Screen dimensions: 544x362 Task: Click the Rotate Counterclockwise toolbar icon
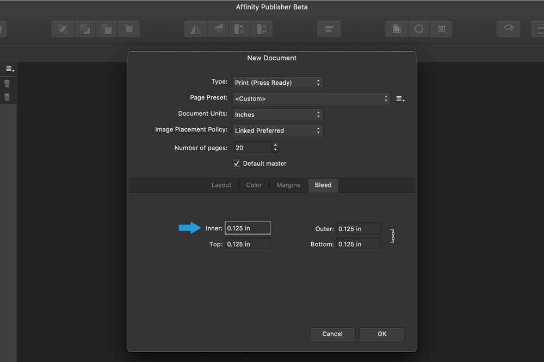239,29
